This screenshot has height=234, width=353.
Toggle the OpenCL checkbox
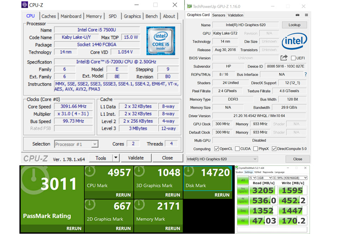click(217, 149)
